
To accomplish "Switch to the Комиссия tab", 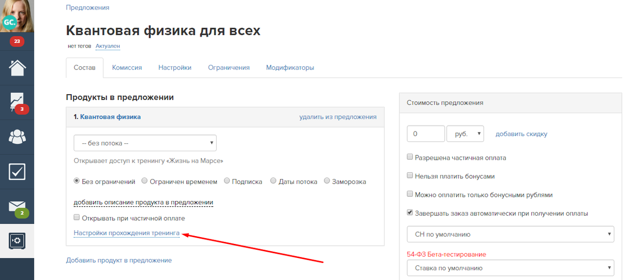I will coord(127,68).
